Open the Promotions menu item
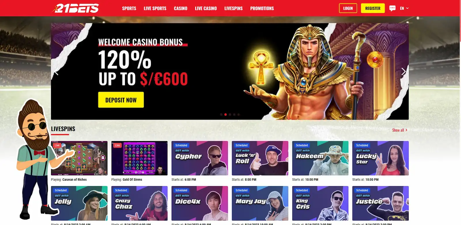This screenshot has width=461, height=225. (x=262, y=8)
